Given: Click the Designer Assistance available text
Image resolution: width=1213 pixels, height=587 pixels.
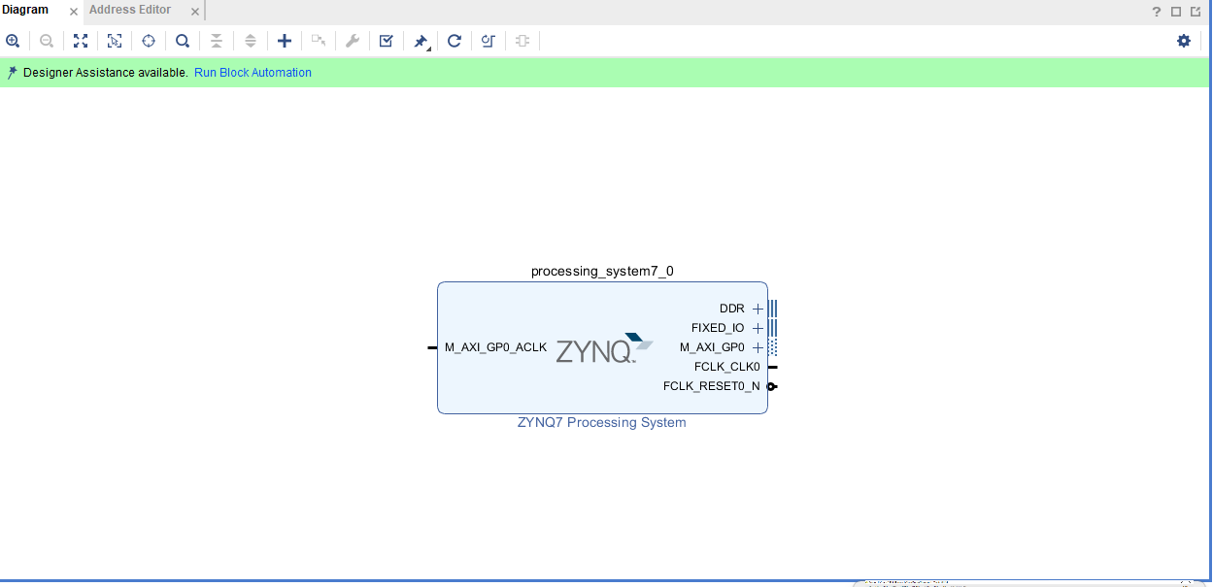Looking at the screenshot, I should [106, 73].
